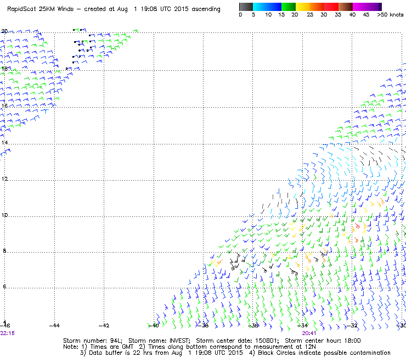Click the longitude '-44' axis label

coord(54,326)
